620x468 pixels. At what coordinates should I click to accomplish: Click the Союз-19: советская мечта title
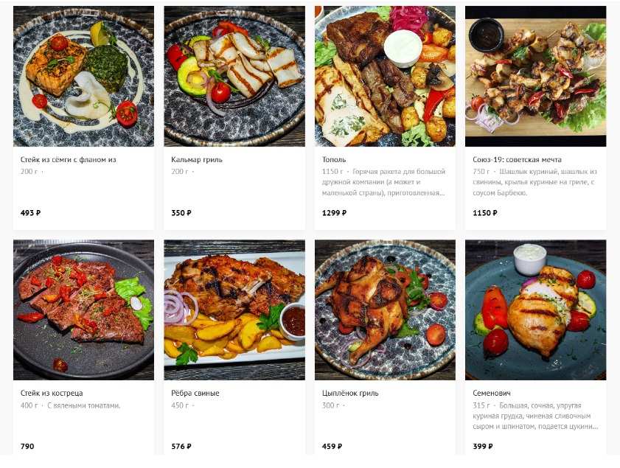click(517, 160)
